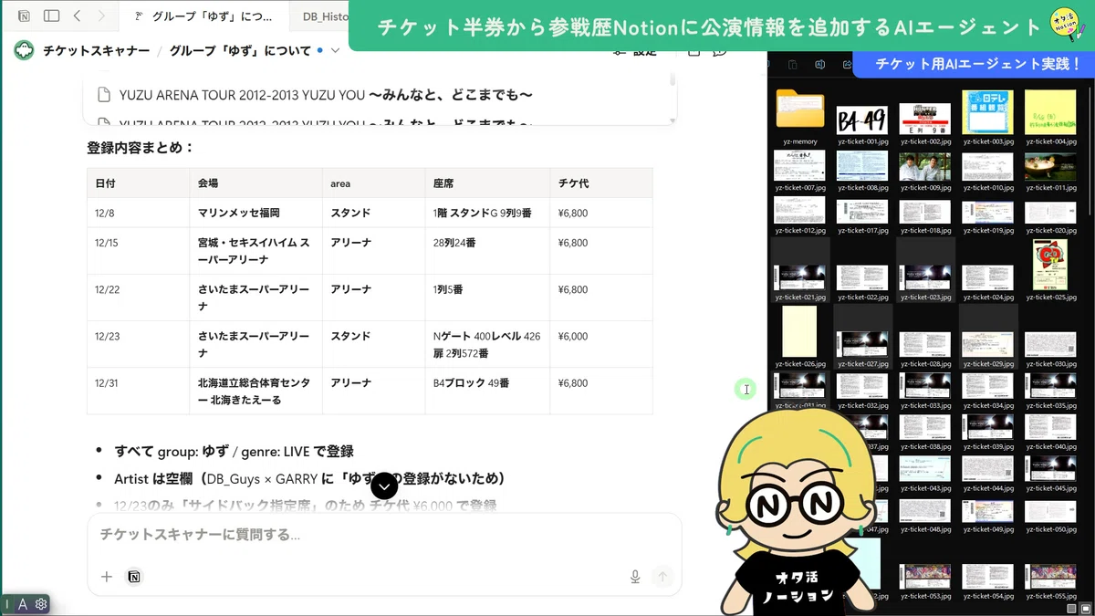Click the plus attach icon in chat box
The image size is (1095, 616).
click(107, 577)
